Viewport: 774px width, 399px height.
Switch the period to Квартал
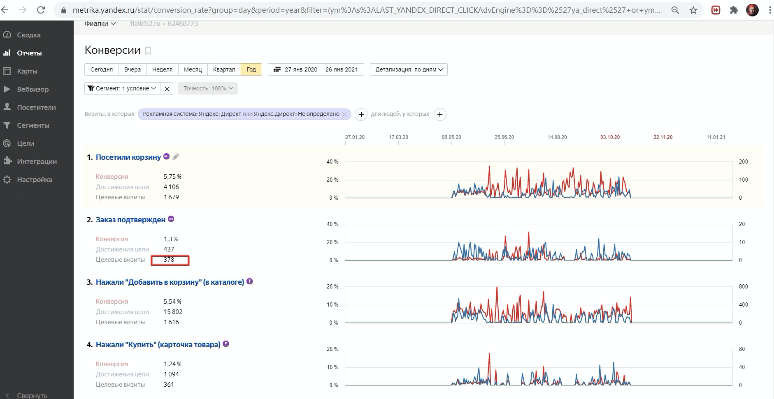pos(224,69)
